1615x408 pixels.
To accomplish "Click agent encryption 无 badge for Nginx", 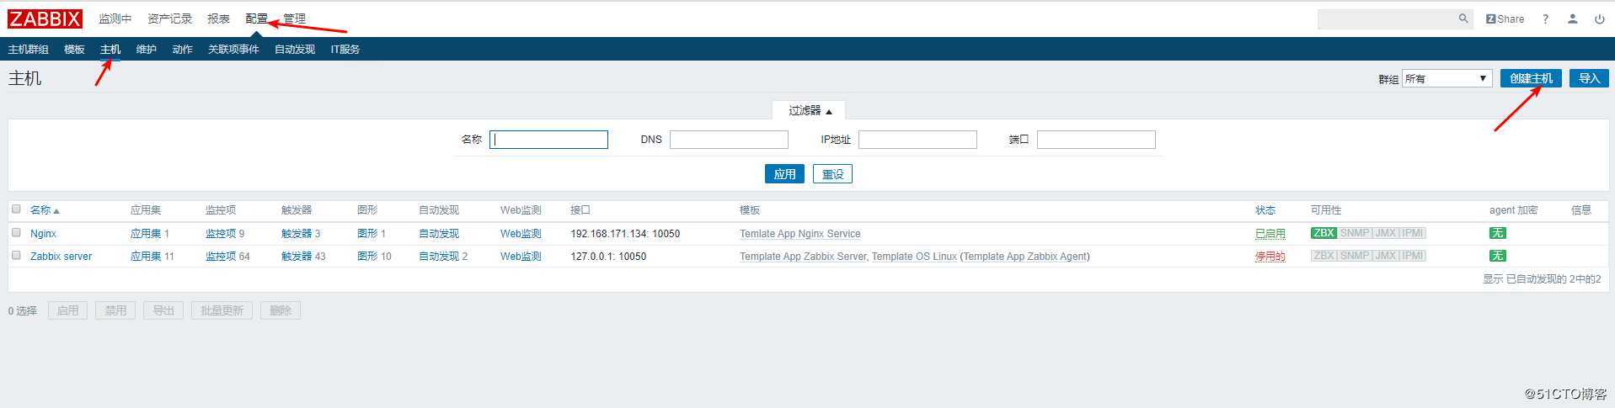I will coord(1497,233).
